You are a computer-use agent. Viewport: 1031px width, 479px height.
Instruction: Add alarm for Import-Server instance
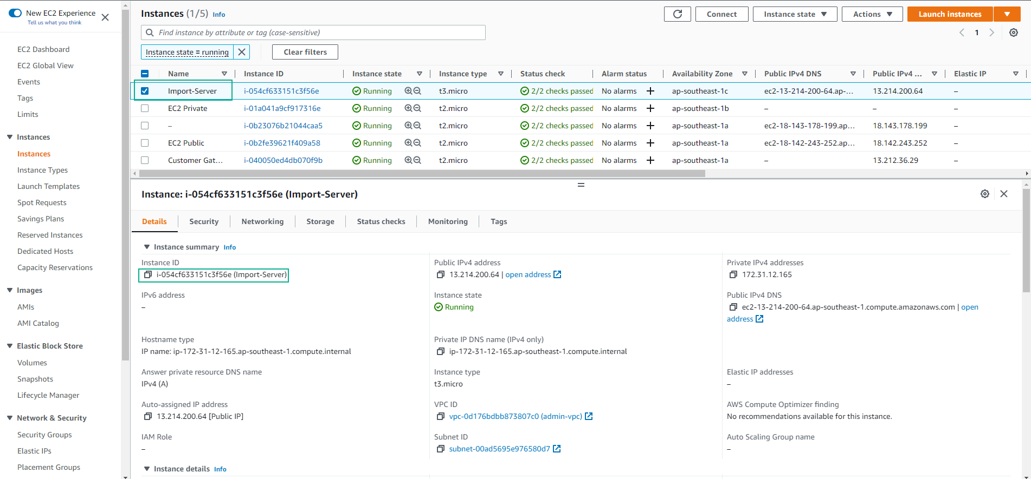click(650, 91)
